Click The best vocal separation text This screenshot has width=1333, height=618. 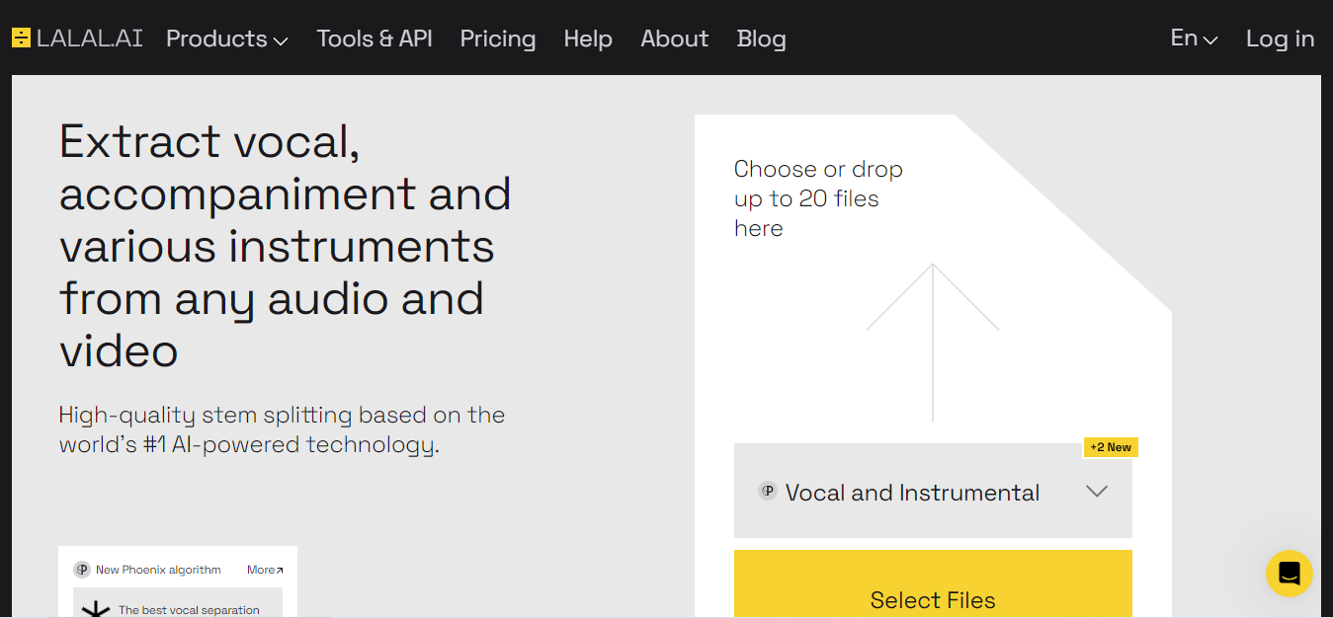pyautogui.click(x=189, y=610)
